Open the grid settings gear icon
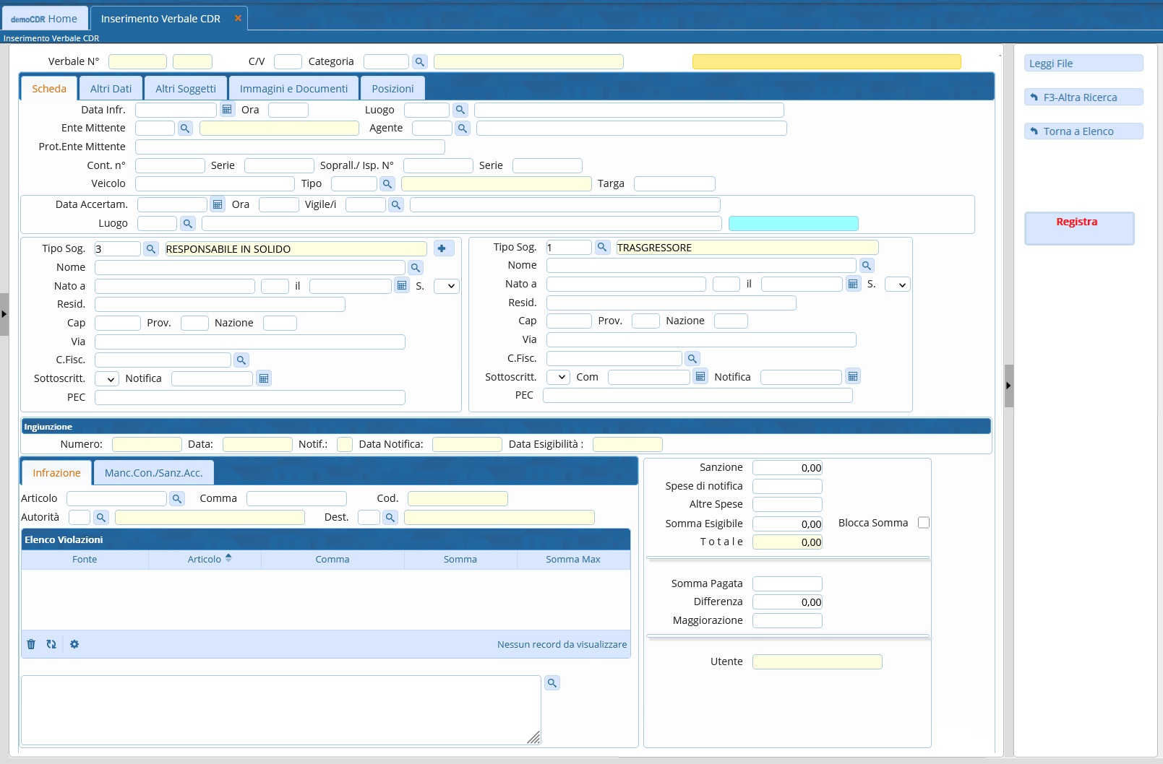Screen dimensions: 1163x764 [x=74, y=644]
